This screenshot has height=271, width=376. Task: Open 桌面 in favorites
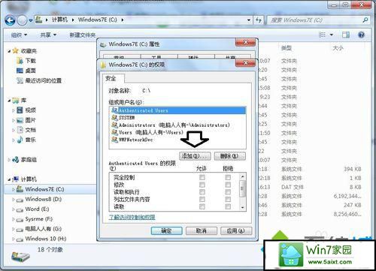31,71
